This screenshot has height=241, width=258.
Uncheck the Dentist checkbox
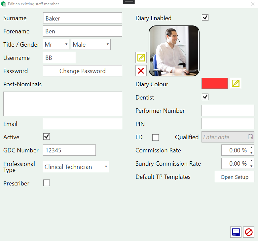[205, 97]
